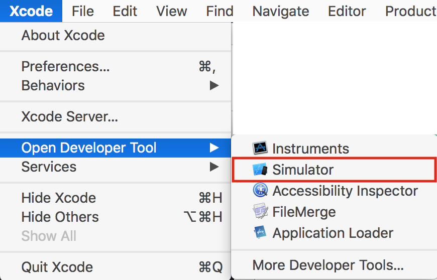
Task: Click the Accessibility Inspector icon
Action: click(x=260, y=191)
